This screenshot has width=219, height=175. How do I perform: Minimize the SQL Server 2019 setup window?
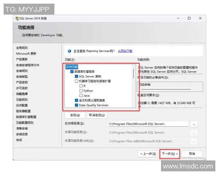(178, 18)
